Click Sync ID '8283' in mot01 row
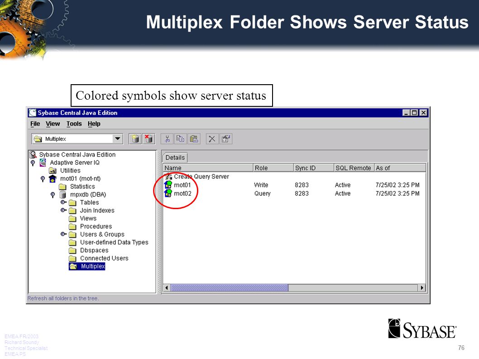 point(302,185)
